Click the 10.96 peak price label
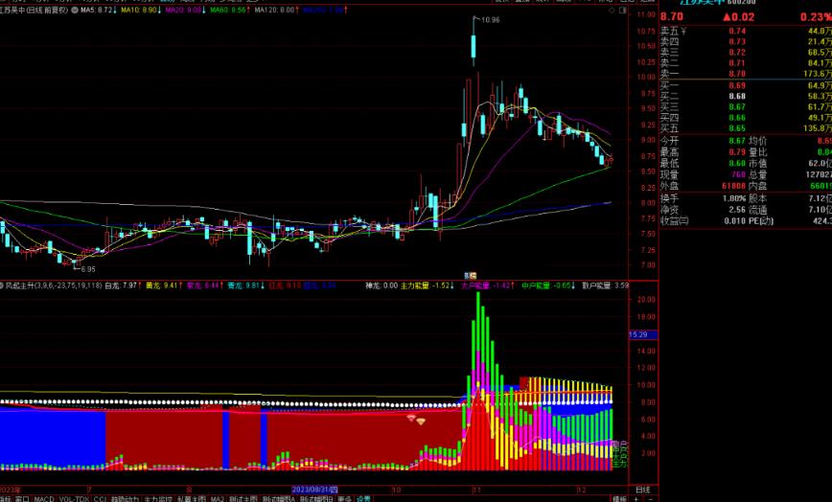The image size is (832, 502). coord(490,20)
